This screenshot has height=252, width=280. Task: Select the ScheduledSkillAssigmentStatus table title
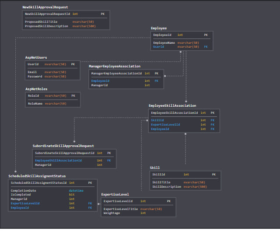[37, 176]
